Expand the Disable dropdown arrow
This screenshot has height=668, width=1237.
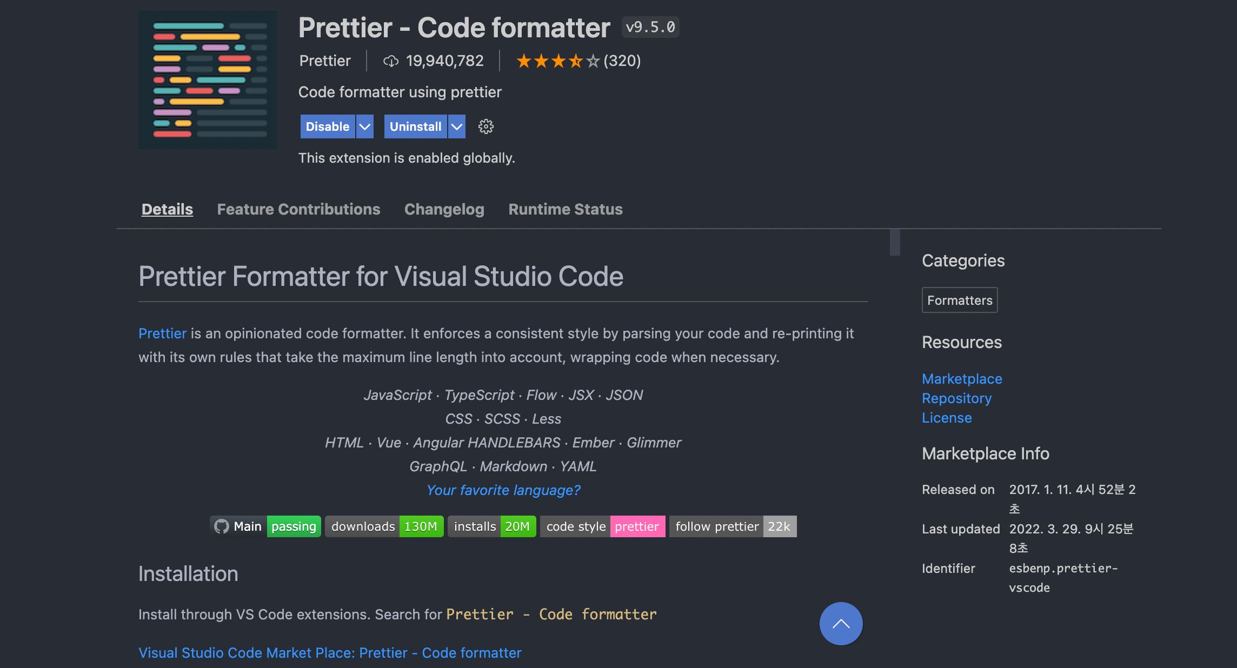tap(365, 126)
